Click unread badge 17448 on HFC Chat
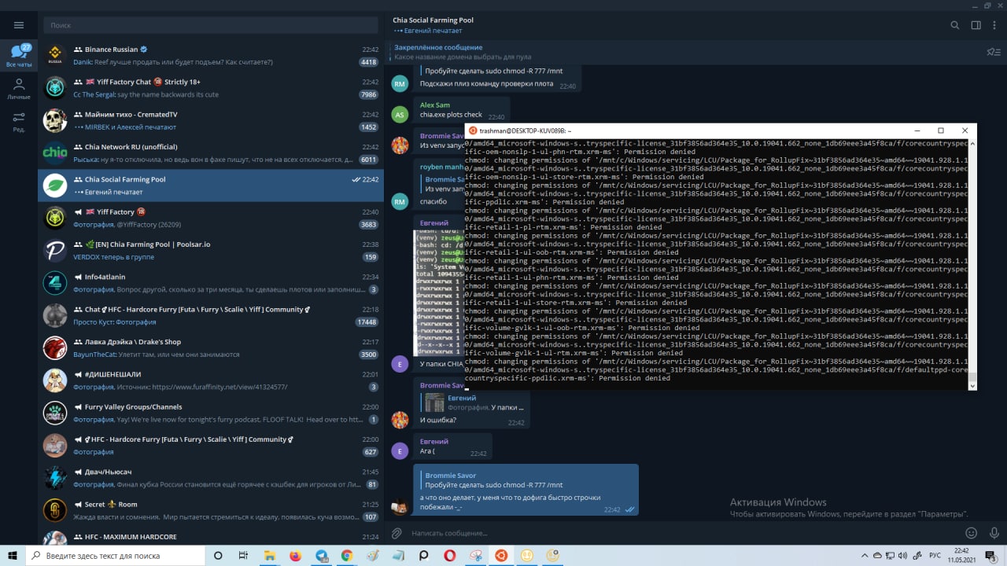Image resolution: width=1007 pixels, height=566 pixels. pyautogui.click(x=367, y=322)
